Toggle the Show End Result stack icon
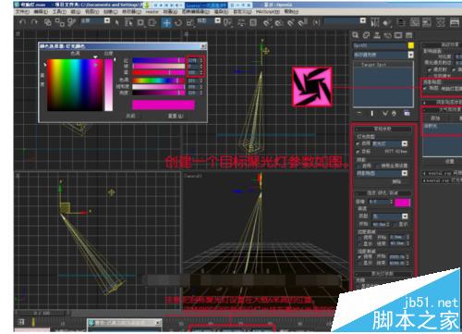The width and height of the screenshot is (462, 334). coord(371,114)
